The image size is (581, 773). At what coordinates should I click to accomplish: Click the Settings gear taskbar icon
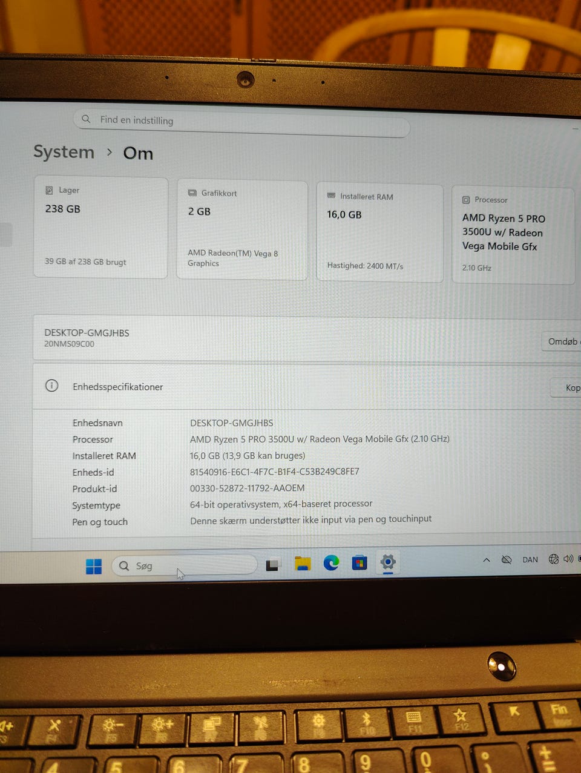point(388,562)
